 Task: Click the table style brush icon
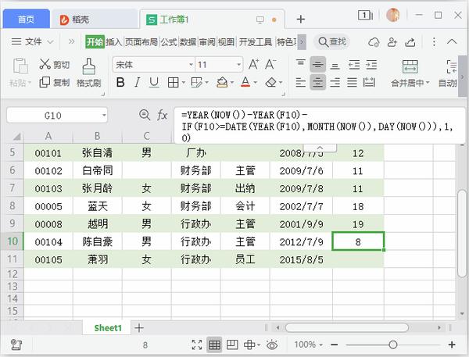pyautogui.click(x=196, y=82)
